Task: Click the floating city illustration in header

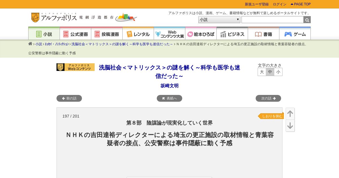Action: click(x=126, y=17)
